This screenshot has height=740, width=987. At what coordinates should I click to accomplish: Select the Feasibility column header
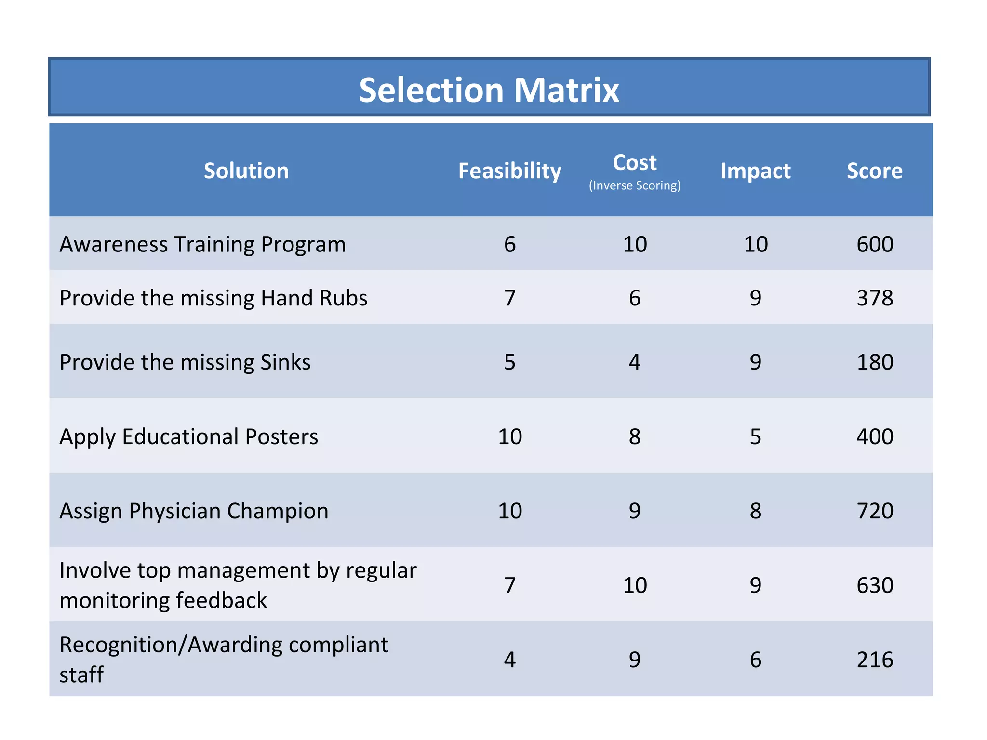pos(509,171)
